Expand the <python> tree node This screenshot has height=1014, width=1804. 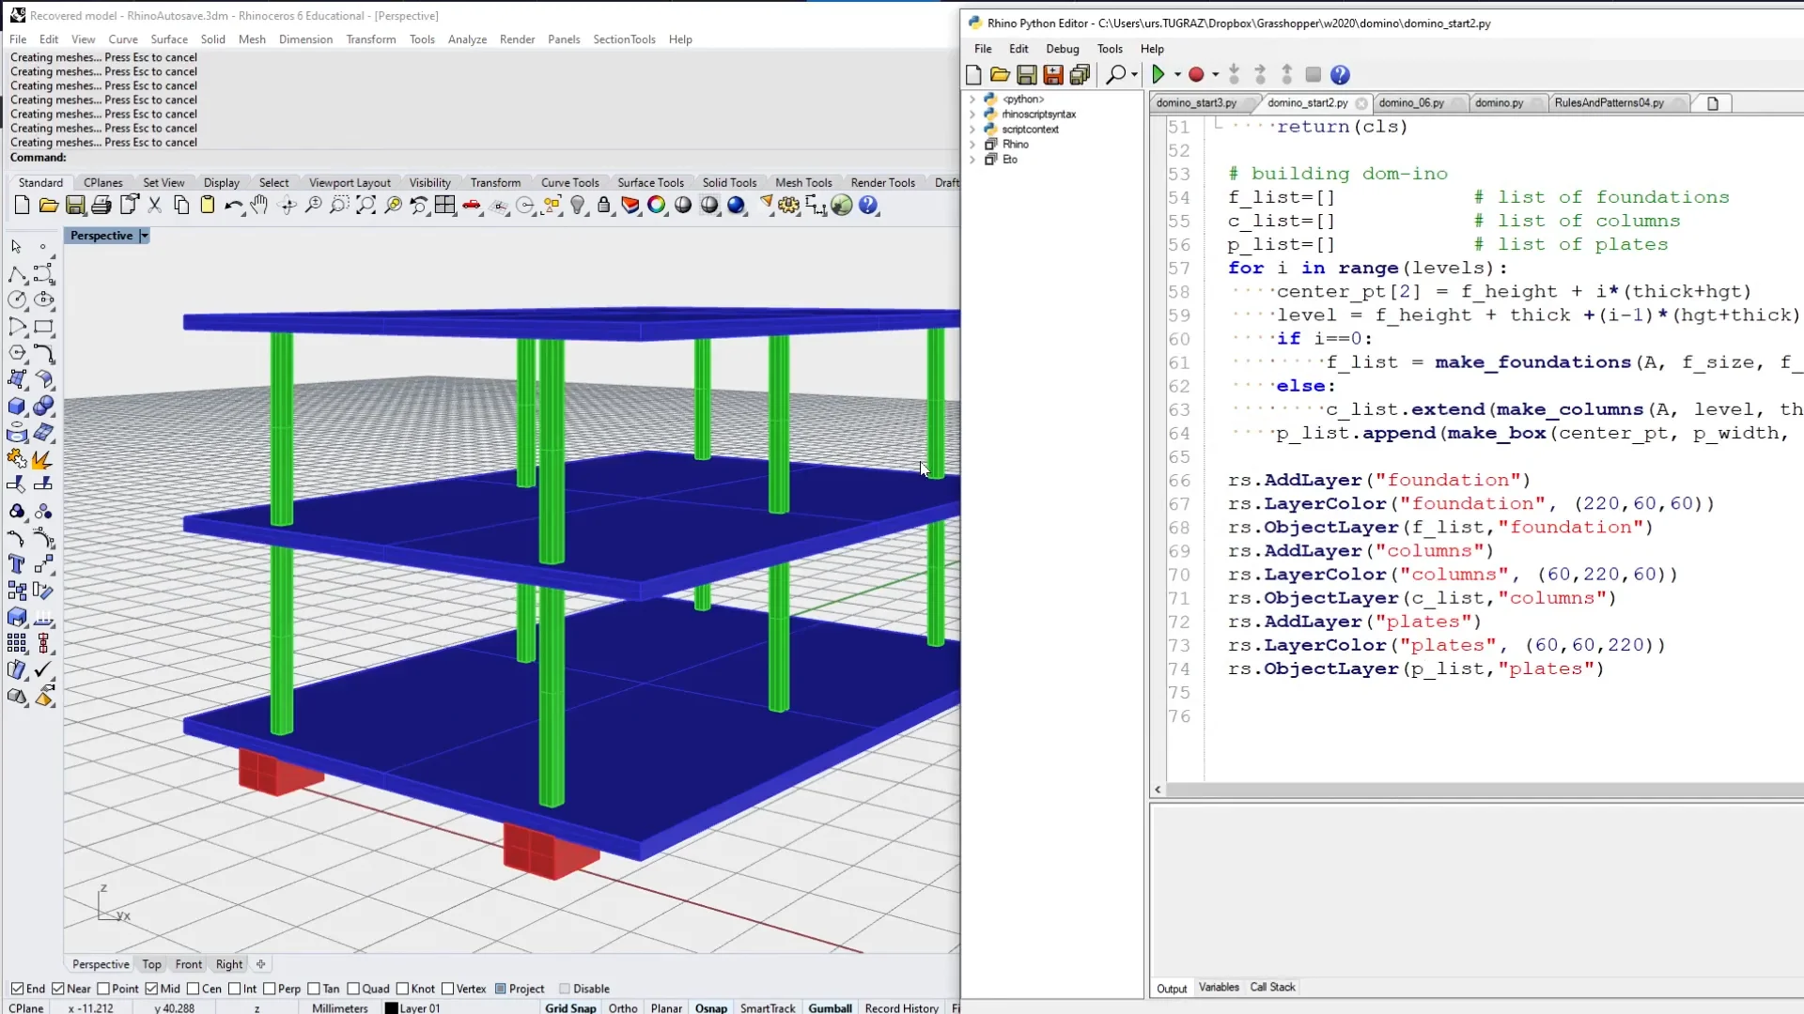point(972,99)
